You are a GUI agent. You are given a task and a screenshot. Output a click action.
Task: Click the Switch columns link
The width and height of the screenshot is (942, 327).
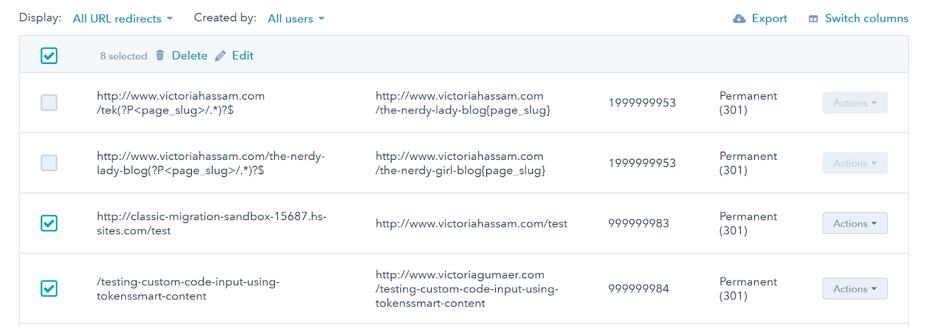(x=866, y=19)
